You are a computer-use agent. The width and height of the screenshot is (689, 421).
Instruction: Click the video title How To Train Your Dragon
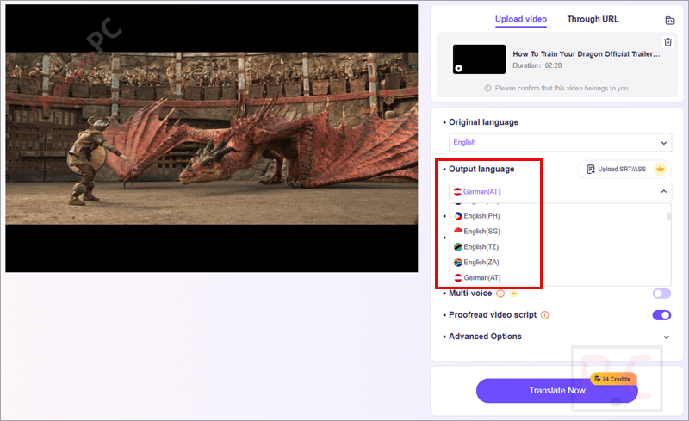coord(587,54)
